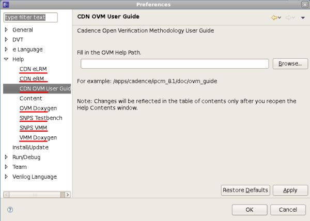Select the Verilog Language category
The width and height of the screenshot is (310, 221).
tap(35, 177)
